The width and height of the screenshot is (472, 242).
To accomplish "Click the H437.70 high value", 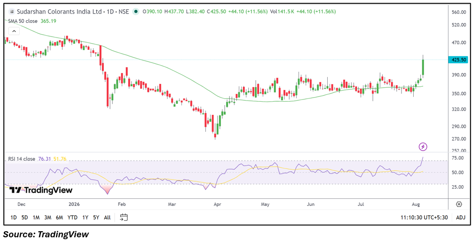I will tap(174, 12).
